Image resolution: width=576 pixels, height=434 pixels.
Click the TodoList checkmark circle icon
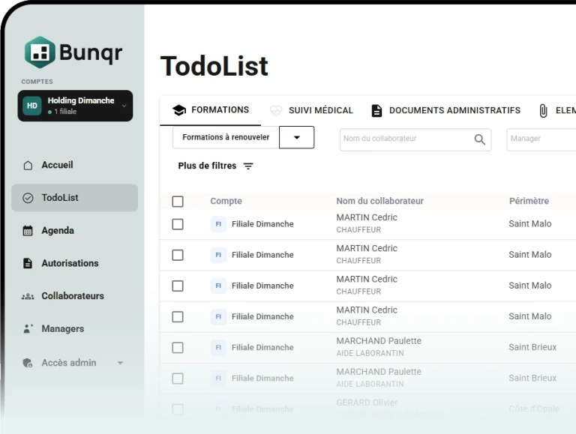pos(28,198)
